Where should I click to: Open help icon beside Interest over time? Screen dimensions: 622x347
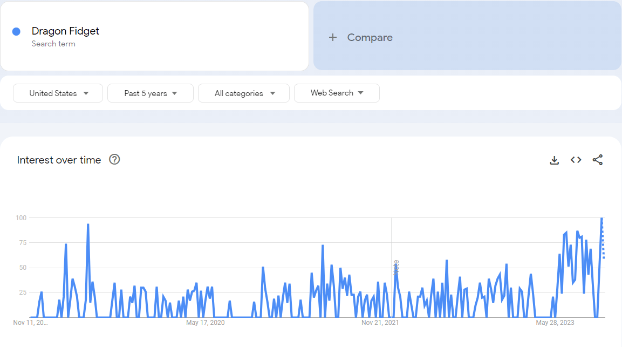coord(114,159)
